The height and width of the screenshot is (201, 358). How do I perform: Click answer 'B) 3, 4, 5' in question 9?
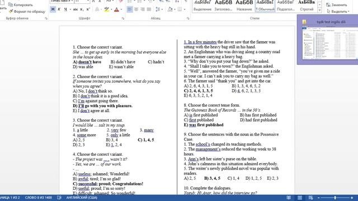pyautogui.click(x=212, y=178)
